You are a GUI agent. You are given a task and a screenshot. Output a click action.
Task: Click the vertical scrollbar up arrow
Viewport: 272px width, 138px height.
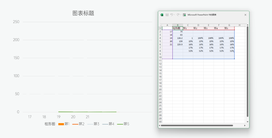tap(248, 25)
